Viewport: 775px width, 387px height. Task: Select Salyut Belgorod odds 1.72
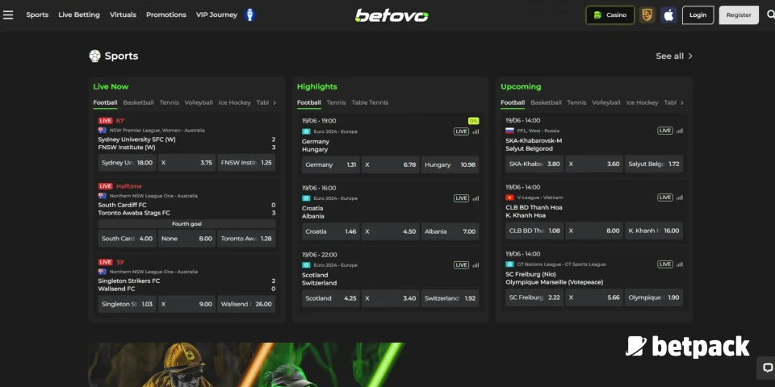(653, 164)
